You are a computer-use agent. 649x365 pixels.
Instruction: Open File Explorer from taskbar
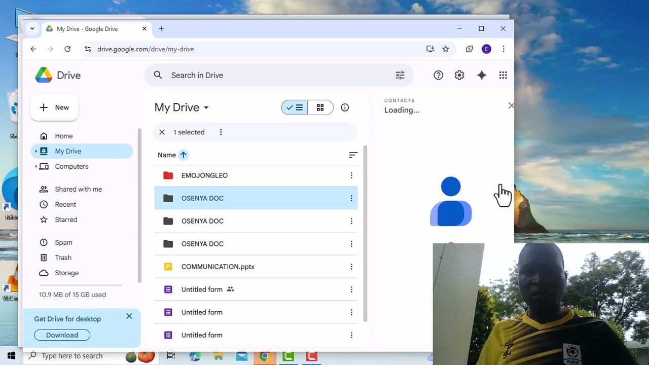(x=218, y=356)
